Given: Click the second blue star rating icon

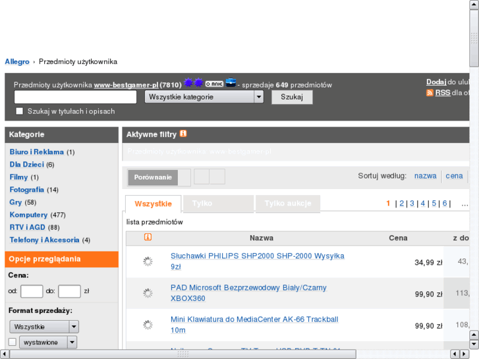Looking at the screenshot, I should tap(198, 82).
